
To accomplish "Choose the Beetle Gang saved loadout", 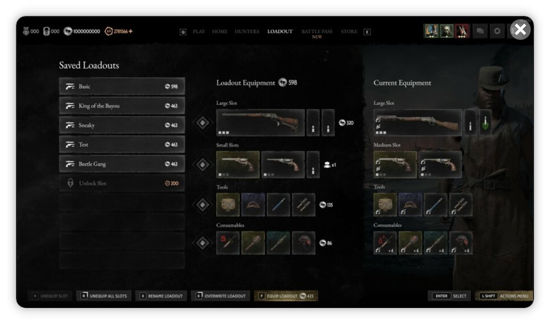I will (122, 164).
